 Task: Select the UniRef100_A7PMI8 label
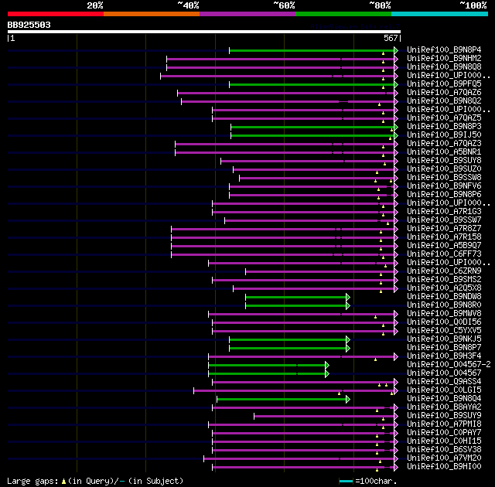(444, 424)
